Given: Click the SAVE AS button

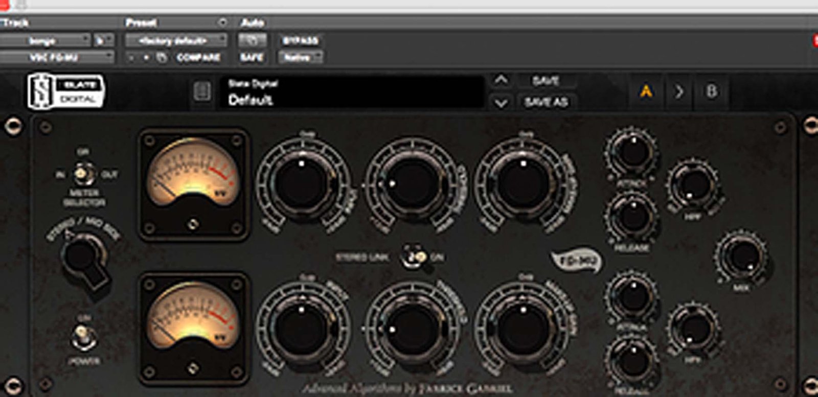Looking at the screenshot, I should 546,103.
